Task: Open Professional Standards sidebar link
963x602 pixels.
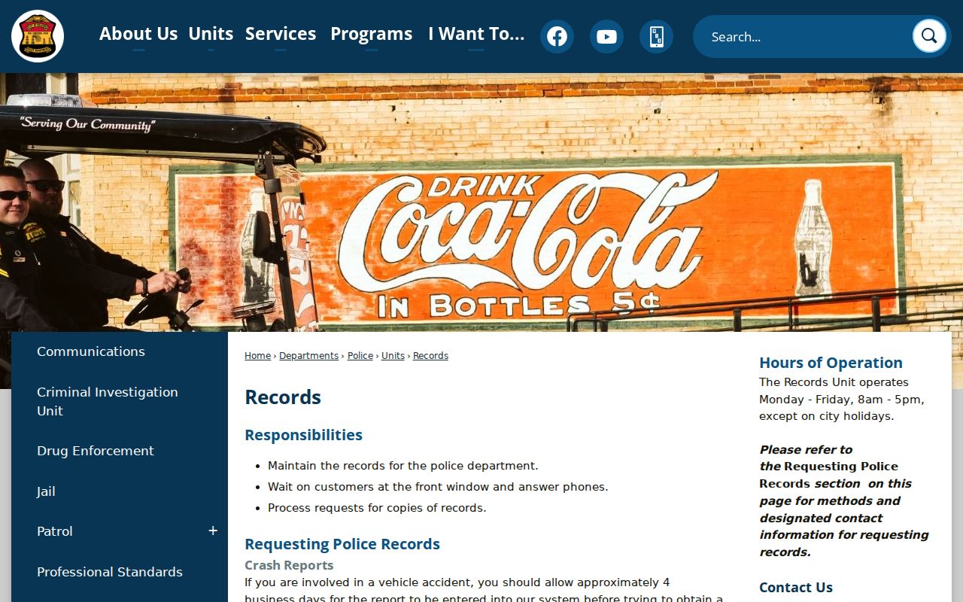Action: 110,572
